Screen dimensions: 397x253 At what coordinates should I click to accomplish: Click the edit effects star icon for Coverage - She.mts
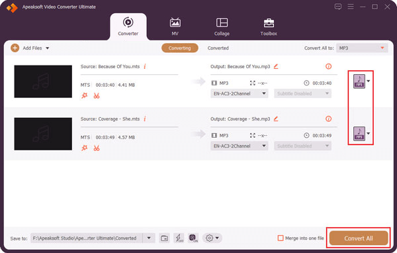click(x=84, y=148)
